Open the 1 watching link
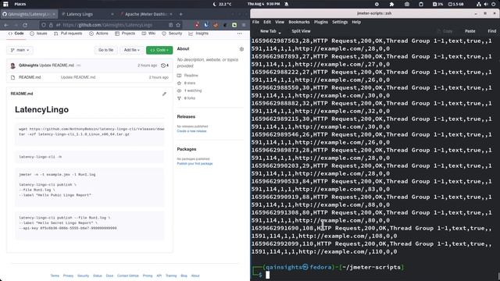 (193, 91)
